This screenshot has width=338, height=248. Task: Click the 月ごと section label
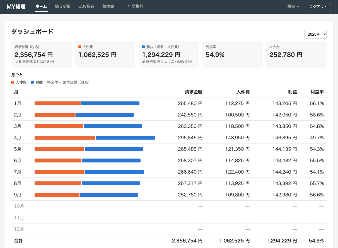click(17, 75)
